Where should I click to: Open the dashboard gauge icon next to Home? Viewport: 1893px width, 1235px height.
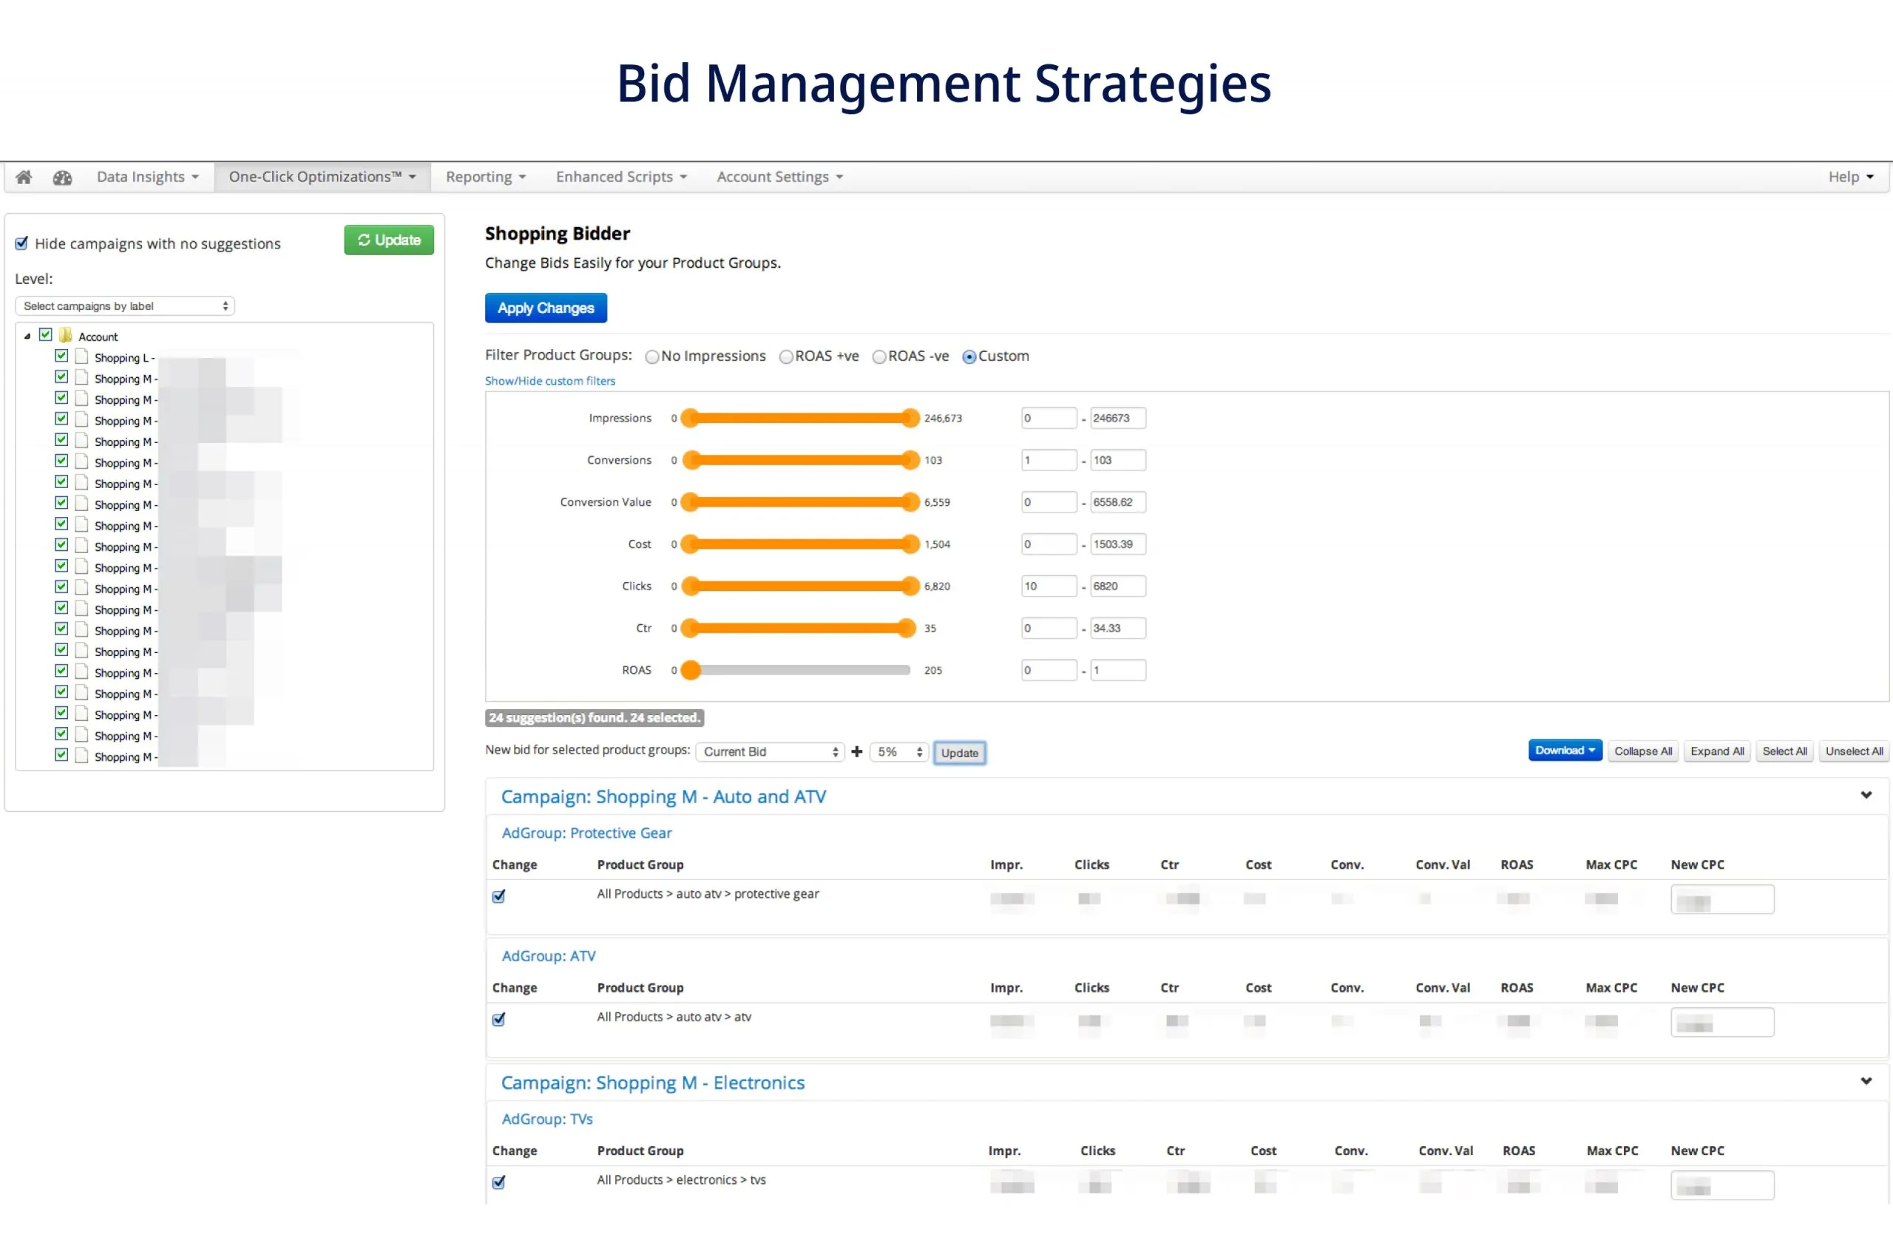coord(62,177)
